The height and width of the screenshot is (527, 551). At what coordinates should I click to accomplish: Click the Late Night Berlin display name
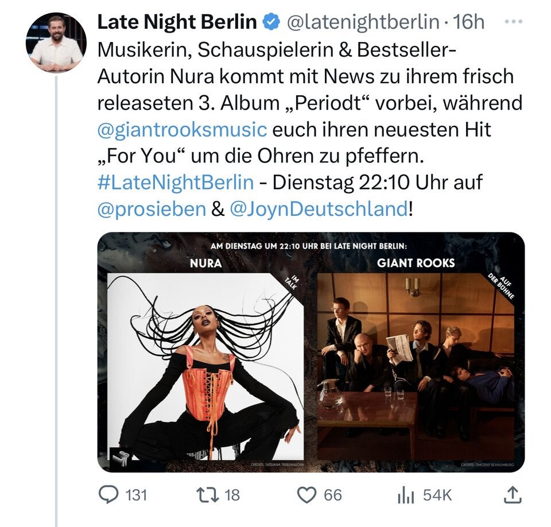[x=177, y=22]
